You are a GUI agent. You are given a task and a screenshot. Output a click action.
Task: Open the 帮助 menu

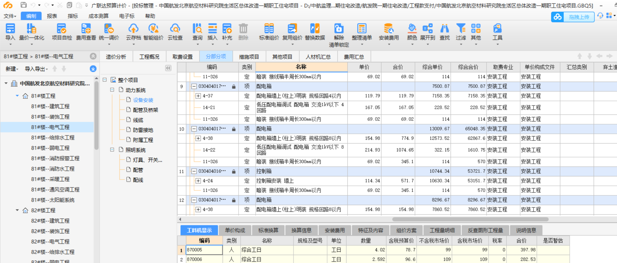coord(150,16)
